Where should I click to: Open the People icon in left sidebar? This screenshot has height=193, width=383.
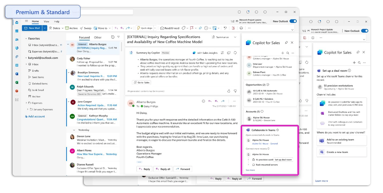(17, 40)
